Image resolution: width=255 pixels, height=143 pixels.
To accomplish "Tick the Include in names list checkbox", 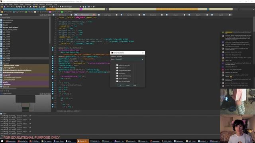I will coord(117,65).
